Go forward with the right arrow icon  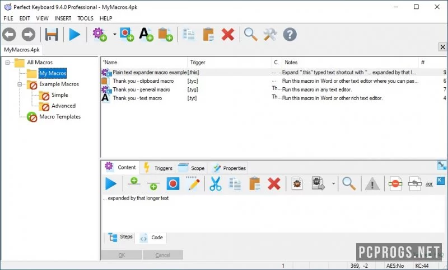tap(29, 35)
